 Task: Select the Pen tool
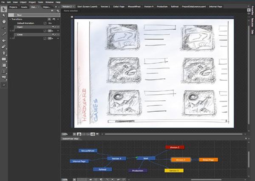click(x=4, y=53)
